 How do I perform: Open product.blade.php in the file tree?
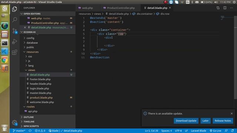click(x=48, y=98)
